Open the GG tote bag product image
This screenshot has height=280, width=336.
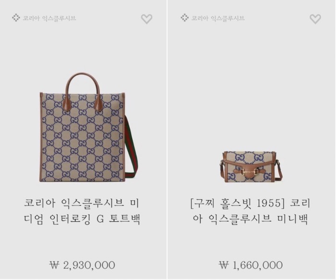[88, 128]
